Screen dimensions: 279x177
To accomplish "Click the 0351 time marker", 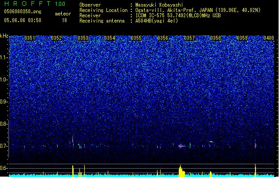I will pos(30,38).
